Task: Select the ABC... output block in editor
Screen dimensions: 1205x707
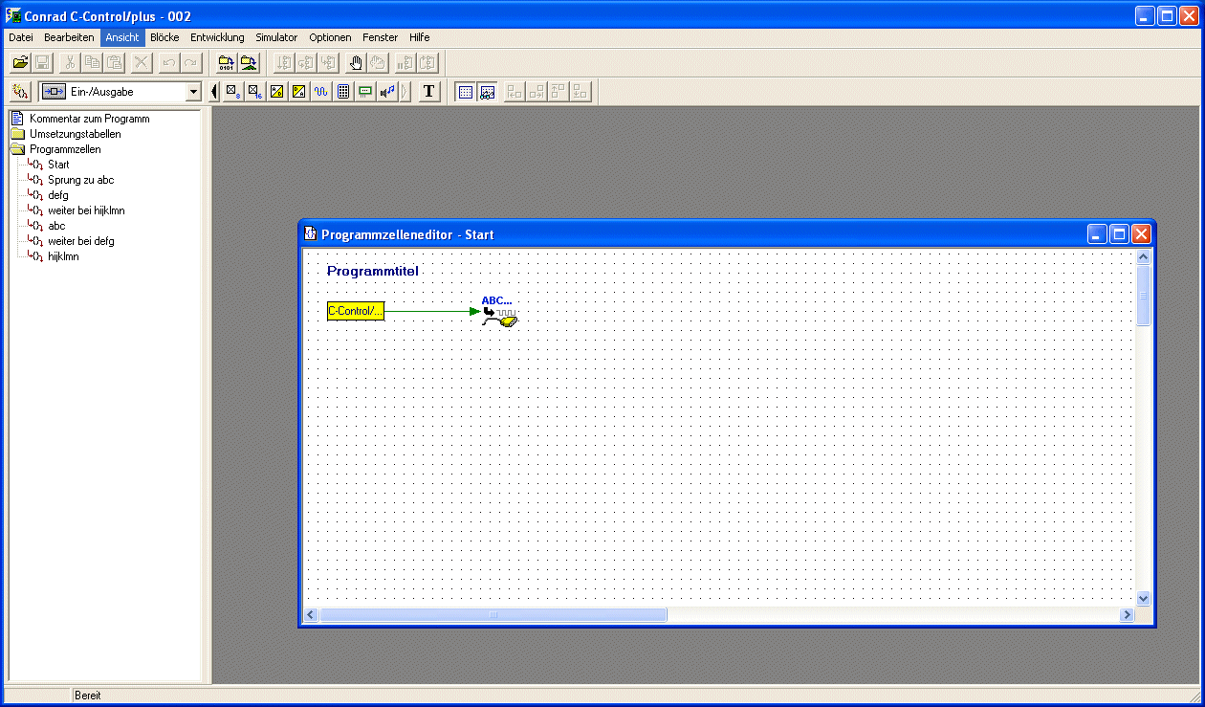Action: (x=498, y=312)
